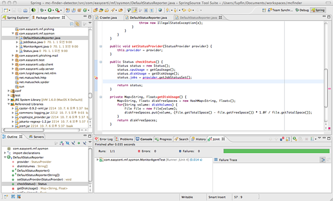The image size is (333, 201).
Task: Click the New Java Class icon
Action: point(85,10)
